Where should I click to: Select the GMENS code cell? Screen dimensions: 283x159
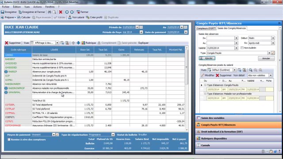coord(18,55)
